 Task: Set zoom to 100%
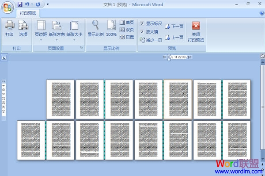point(111,28)
